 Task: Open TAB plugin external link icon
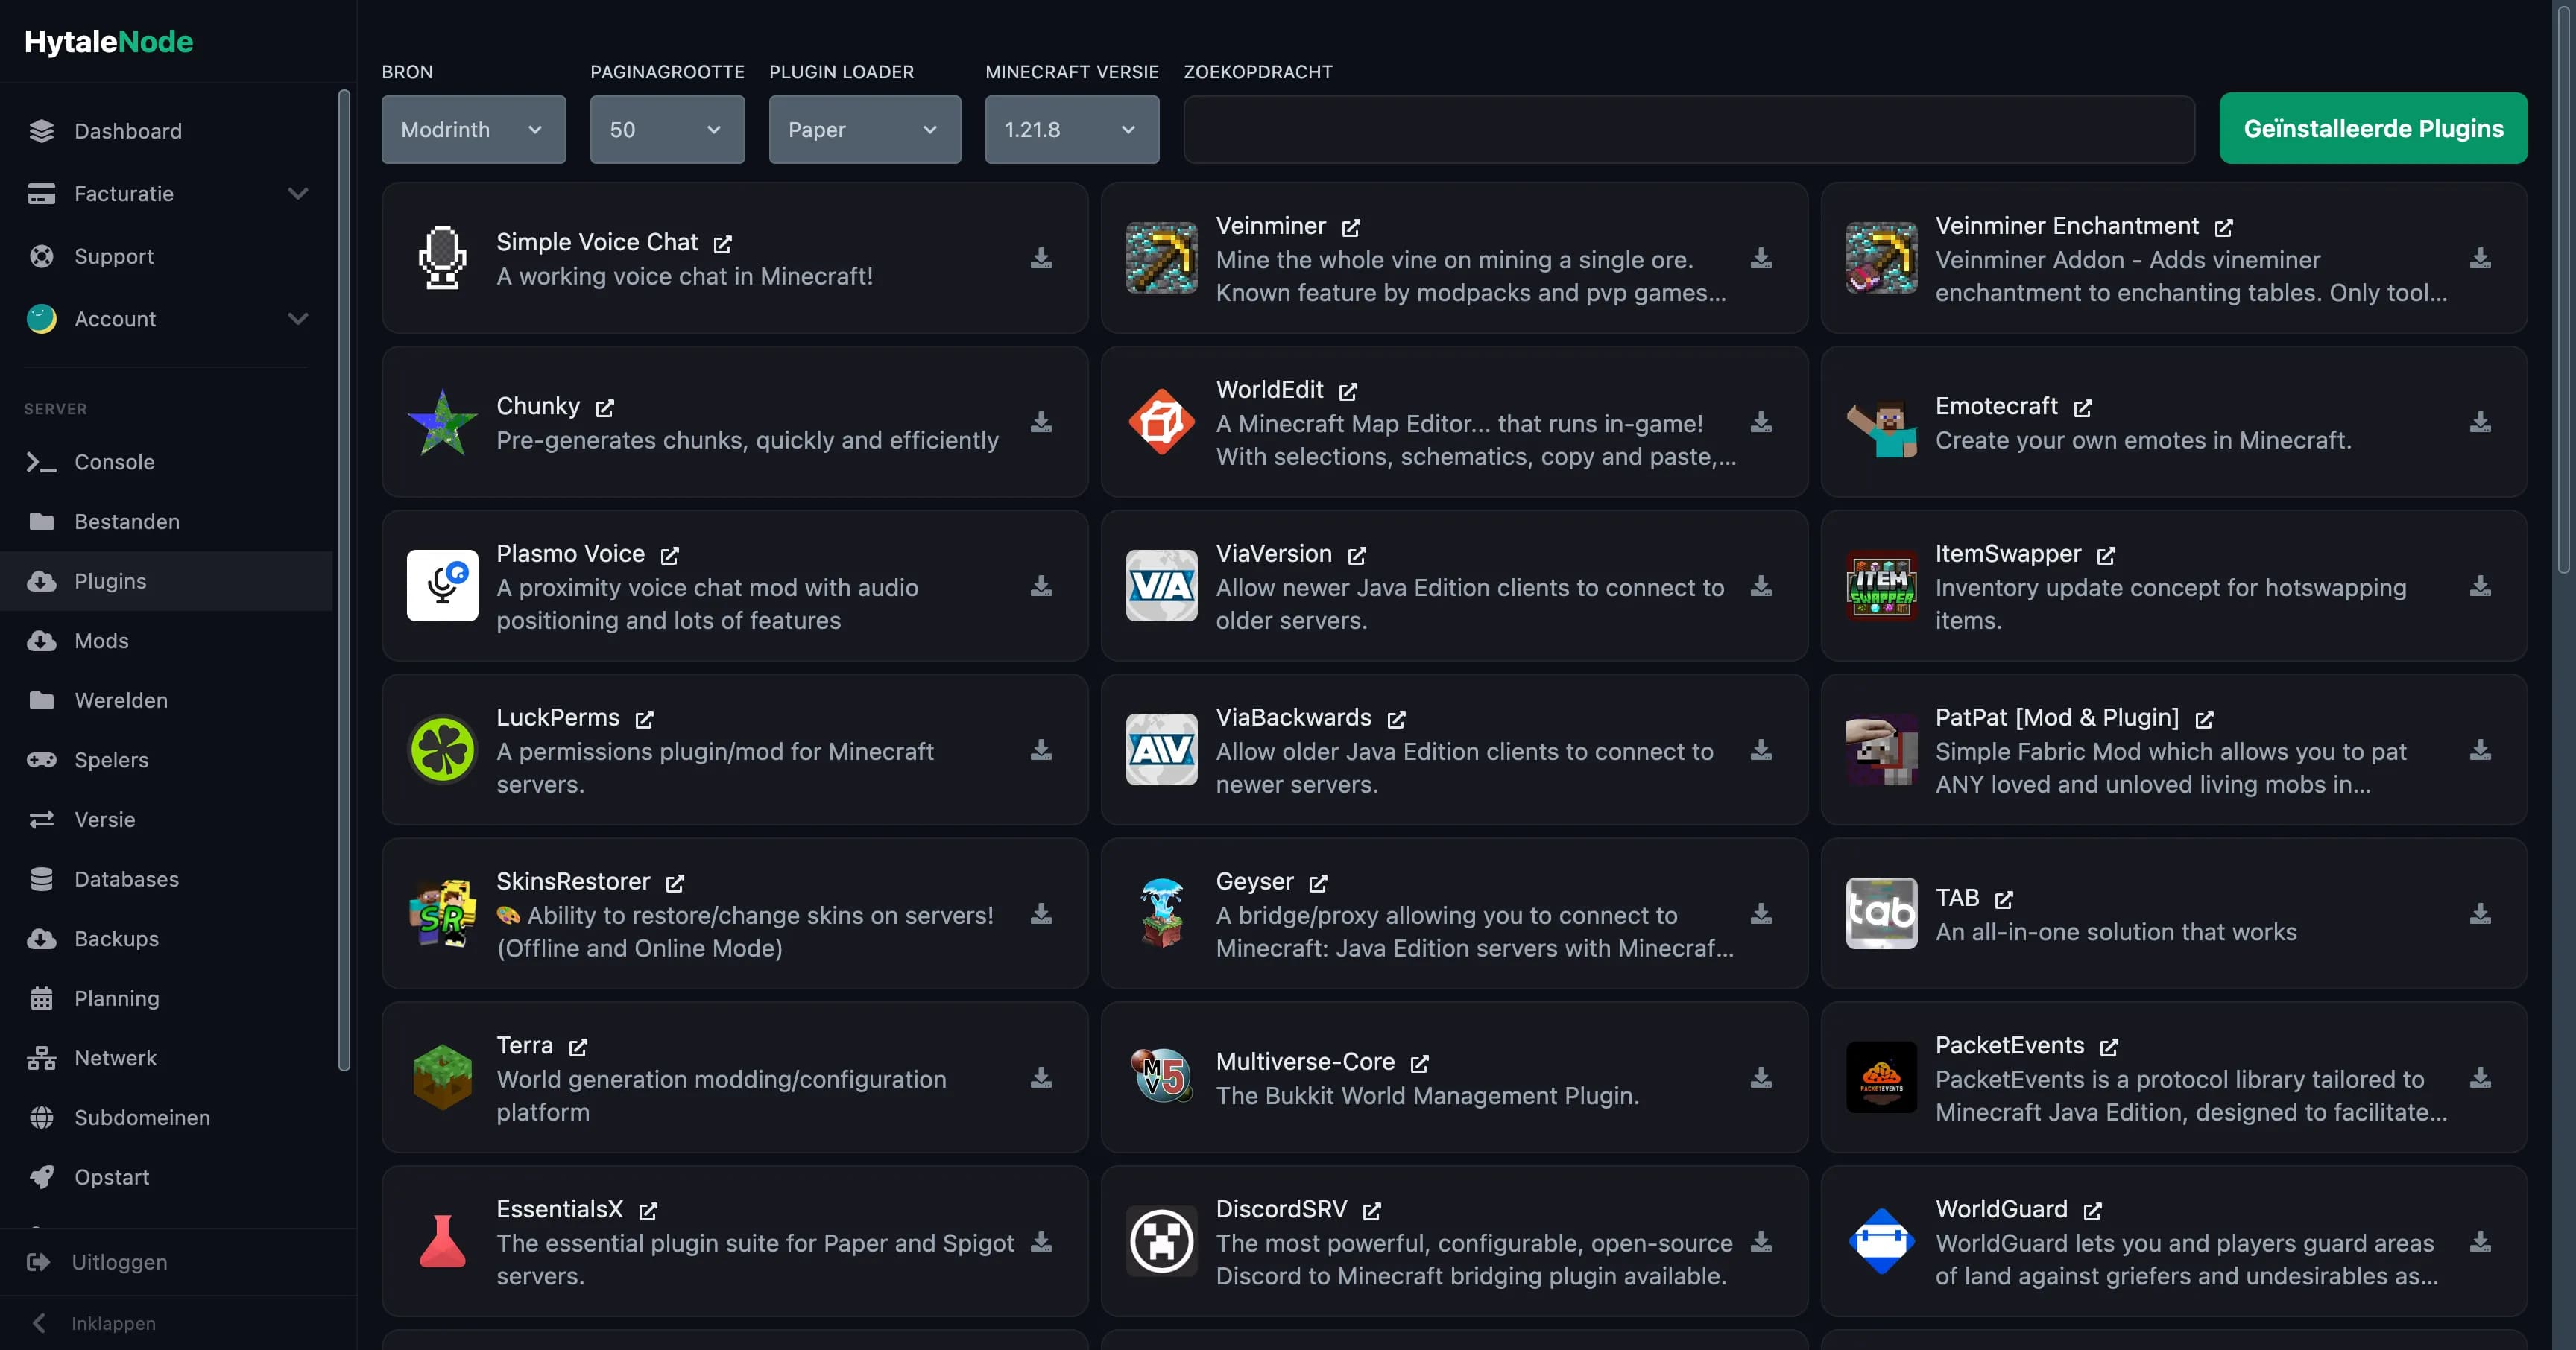[x=2004, y=899]
